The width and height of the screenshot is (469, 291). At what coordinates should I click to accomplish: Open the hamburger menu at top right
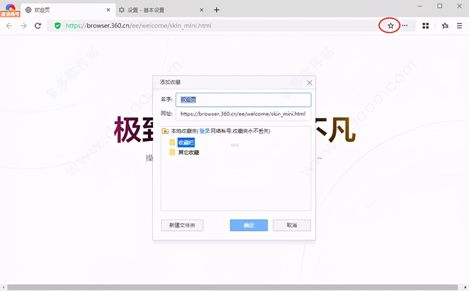459,25
